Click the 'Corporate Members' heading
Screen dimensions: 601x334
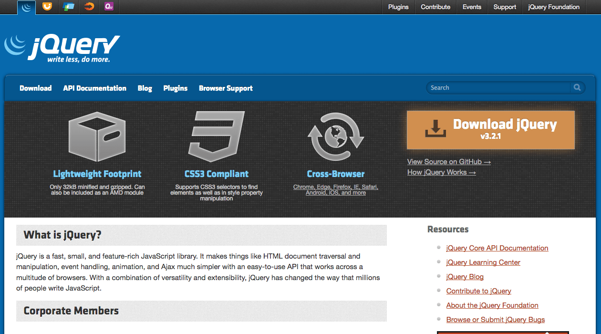point(71,311)
